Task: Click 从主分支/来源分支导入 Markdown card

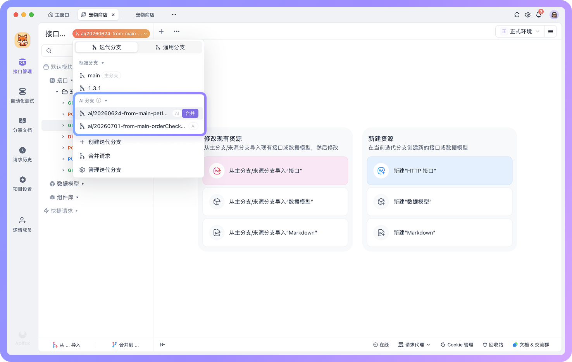Action: (275, 233)
